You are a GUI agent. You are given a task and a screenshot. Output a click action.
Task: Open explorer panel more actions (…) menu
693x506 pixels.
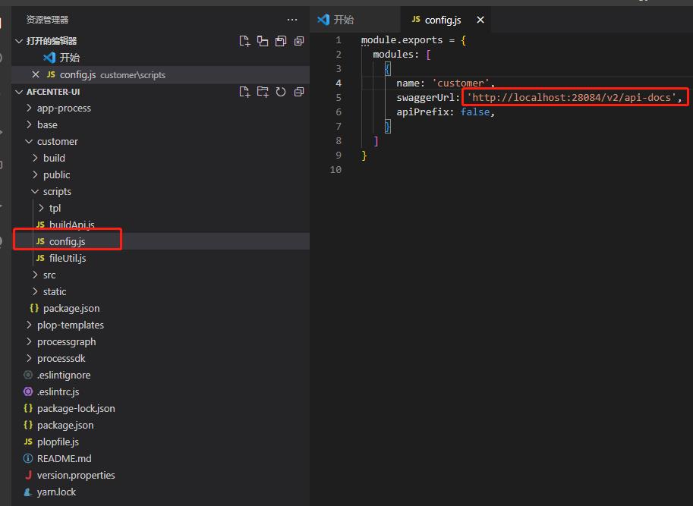click(292, 20)
